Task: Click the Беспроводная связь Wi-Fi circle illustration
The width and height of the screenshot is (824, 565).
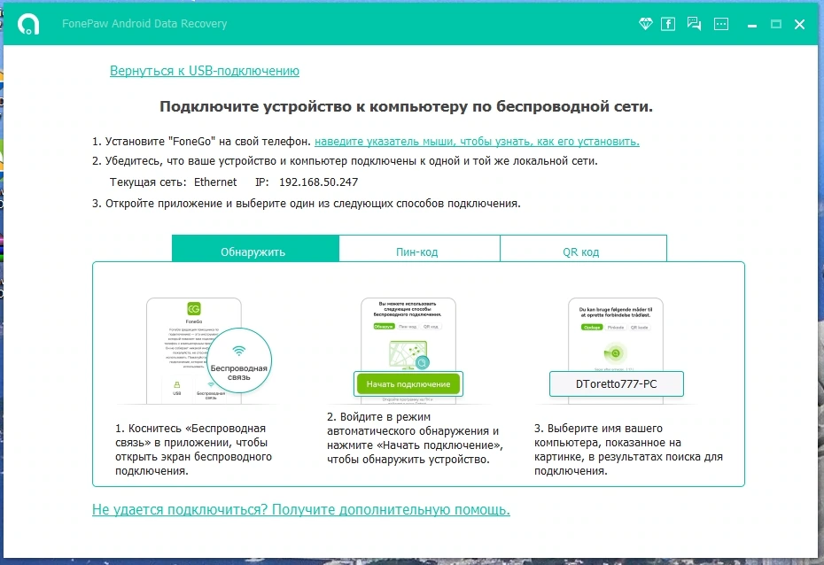Action: (239, 360)
